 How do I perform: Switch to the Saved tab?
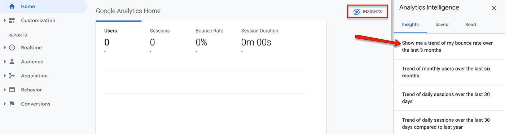click(442, 25)
